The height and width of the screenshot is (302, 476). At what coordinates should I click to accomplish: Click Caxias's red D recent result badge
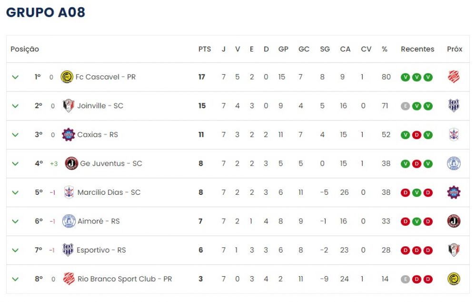[416, 135]
